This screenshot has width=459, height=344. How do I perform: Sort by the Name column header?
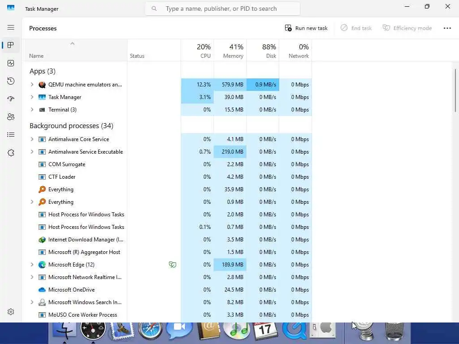coord(75,50)
